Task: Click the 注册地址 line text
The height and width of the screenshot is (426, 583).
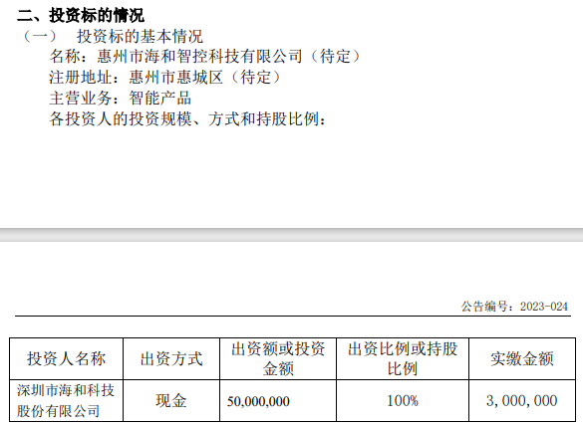Action: click(x=166, y=78)
